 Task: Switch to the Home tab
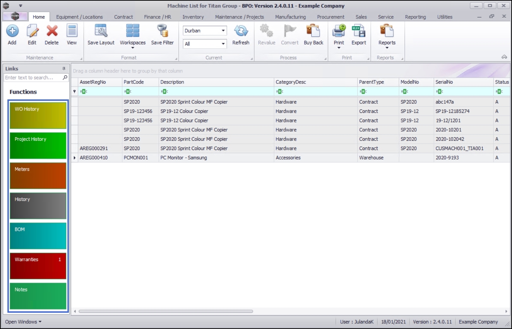tap(39, 17)
